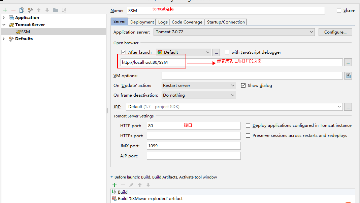Viewport: 360px width, 203px height.
Task: Open the Application server dropdown
Action: [x=234, y=32]
